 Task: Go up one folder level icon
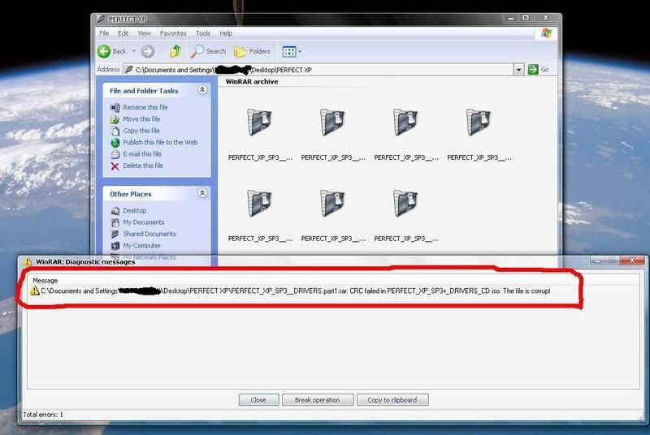coord(175,51)
